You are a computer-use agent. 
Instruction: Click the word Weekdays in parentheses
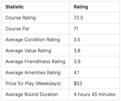click(48, 83)
